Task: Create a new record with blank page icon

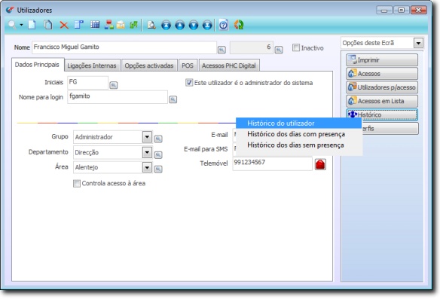Action: click(32, 25)
